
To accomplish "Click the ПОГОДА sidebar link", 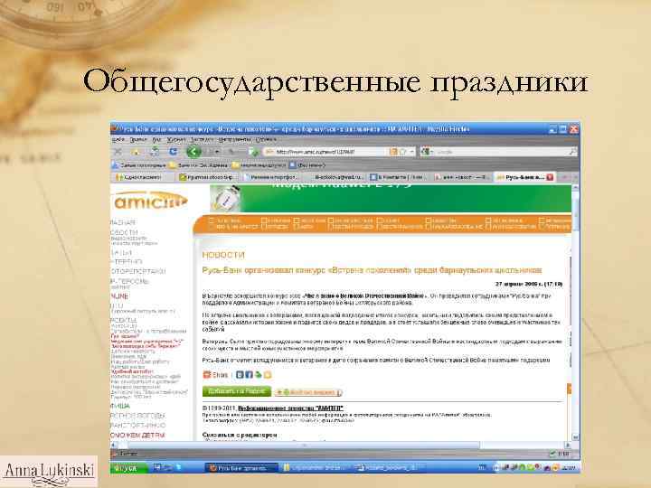I will click(x=138, y=416).
